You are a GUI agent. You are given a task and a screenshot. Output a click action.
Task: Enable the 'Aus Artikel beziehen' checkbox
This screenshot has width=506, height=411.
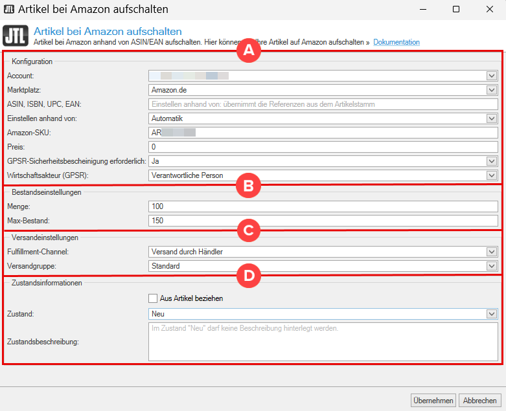[x=153, y=298]
